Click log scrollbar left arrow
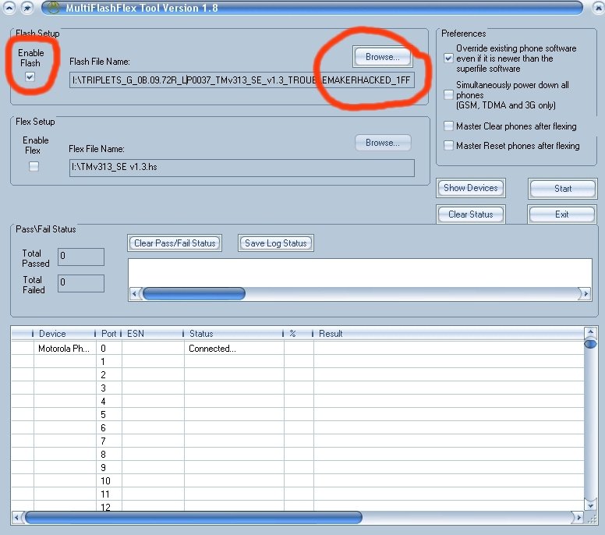The height and width of the screenshot is (535, 605). pos(135,294)
